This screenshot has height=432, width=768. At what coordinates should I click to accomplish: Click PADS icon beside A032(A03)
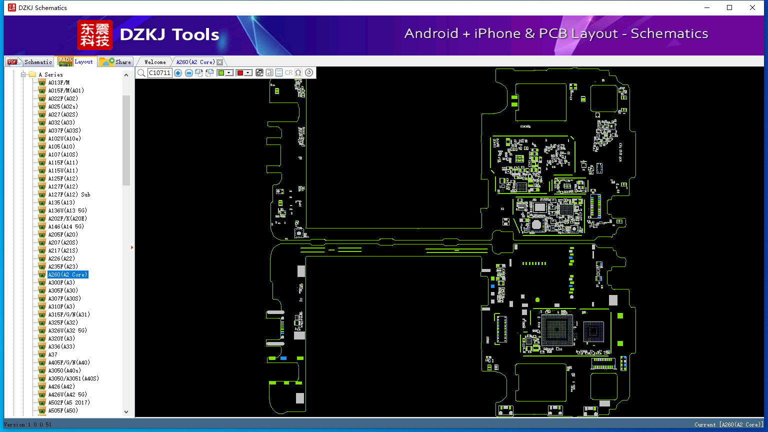click(42, 122)
